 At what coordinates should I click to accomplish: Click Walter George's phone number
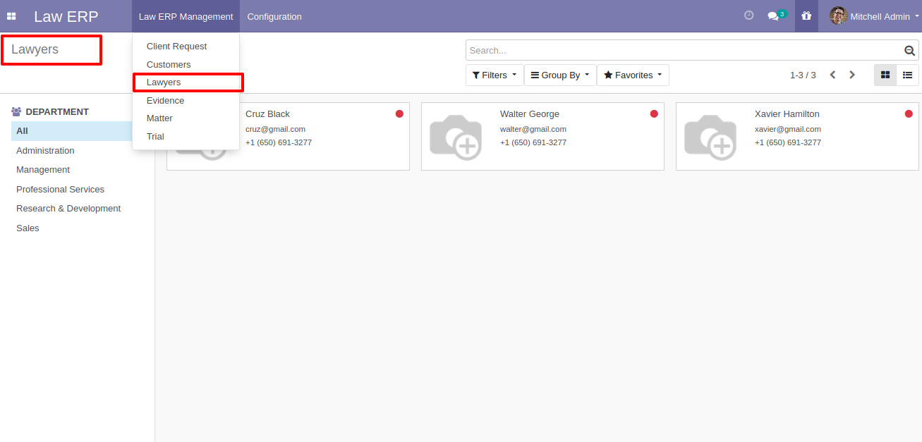tap(533, 142)
